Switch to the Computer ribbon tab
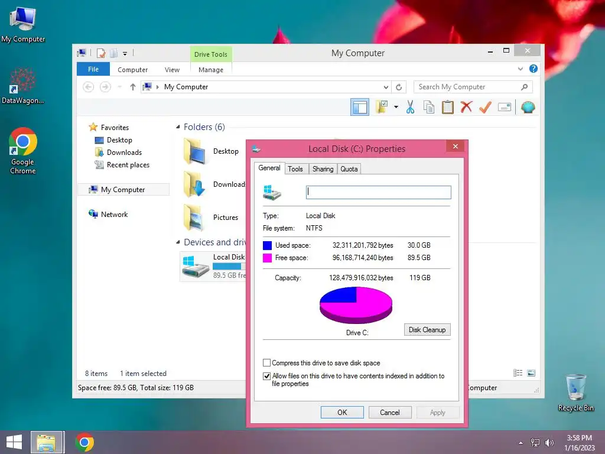The height and width of the screenshot is (454, 605). click(x=133, y=70)
